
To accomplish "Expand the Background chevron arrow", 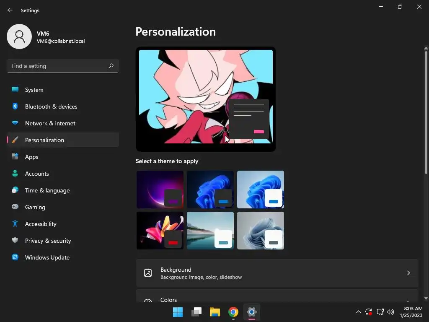I will click(408, 273).
